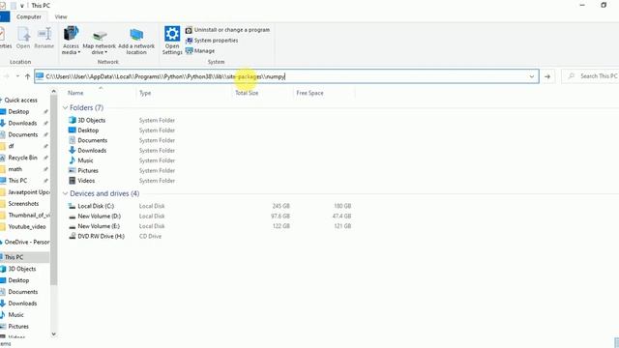619x348 pixels.
Task: Click OneDrive - Personal in sidebar
Action: tap(26, 242)
